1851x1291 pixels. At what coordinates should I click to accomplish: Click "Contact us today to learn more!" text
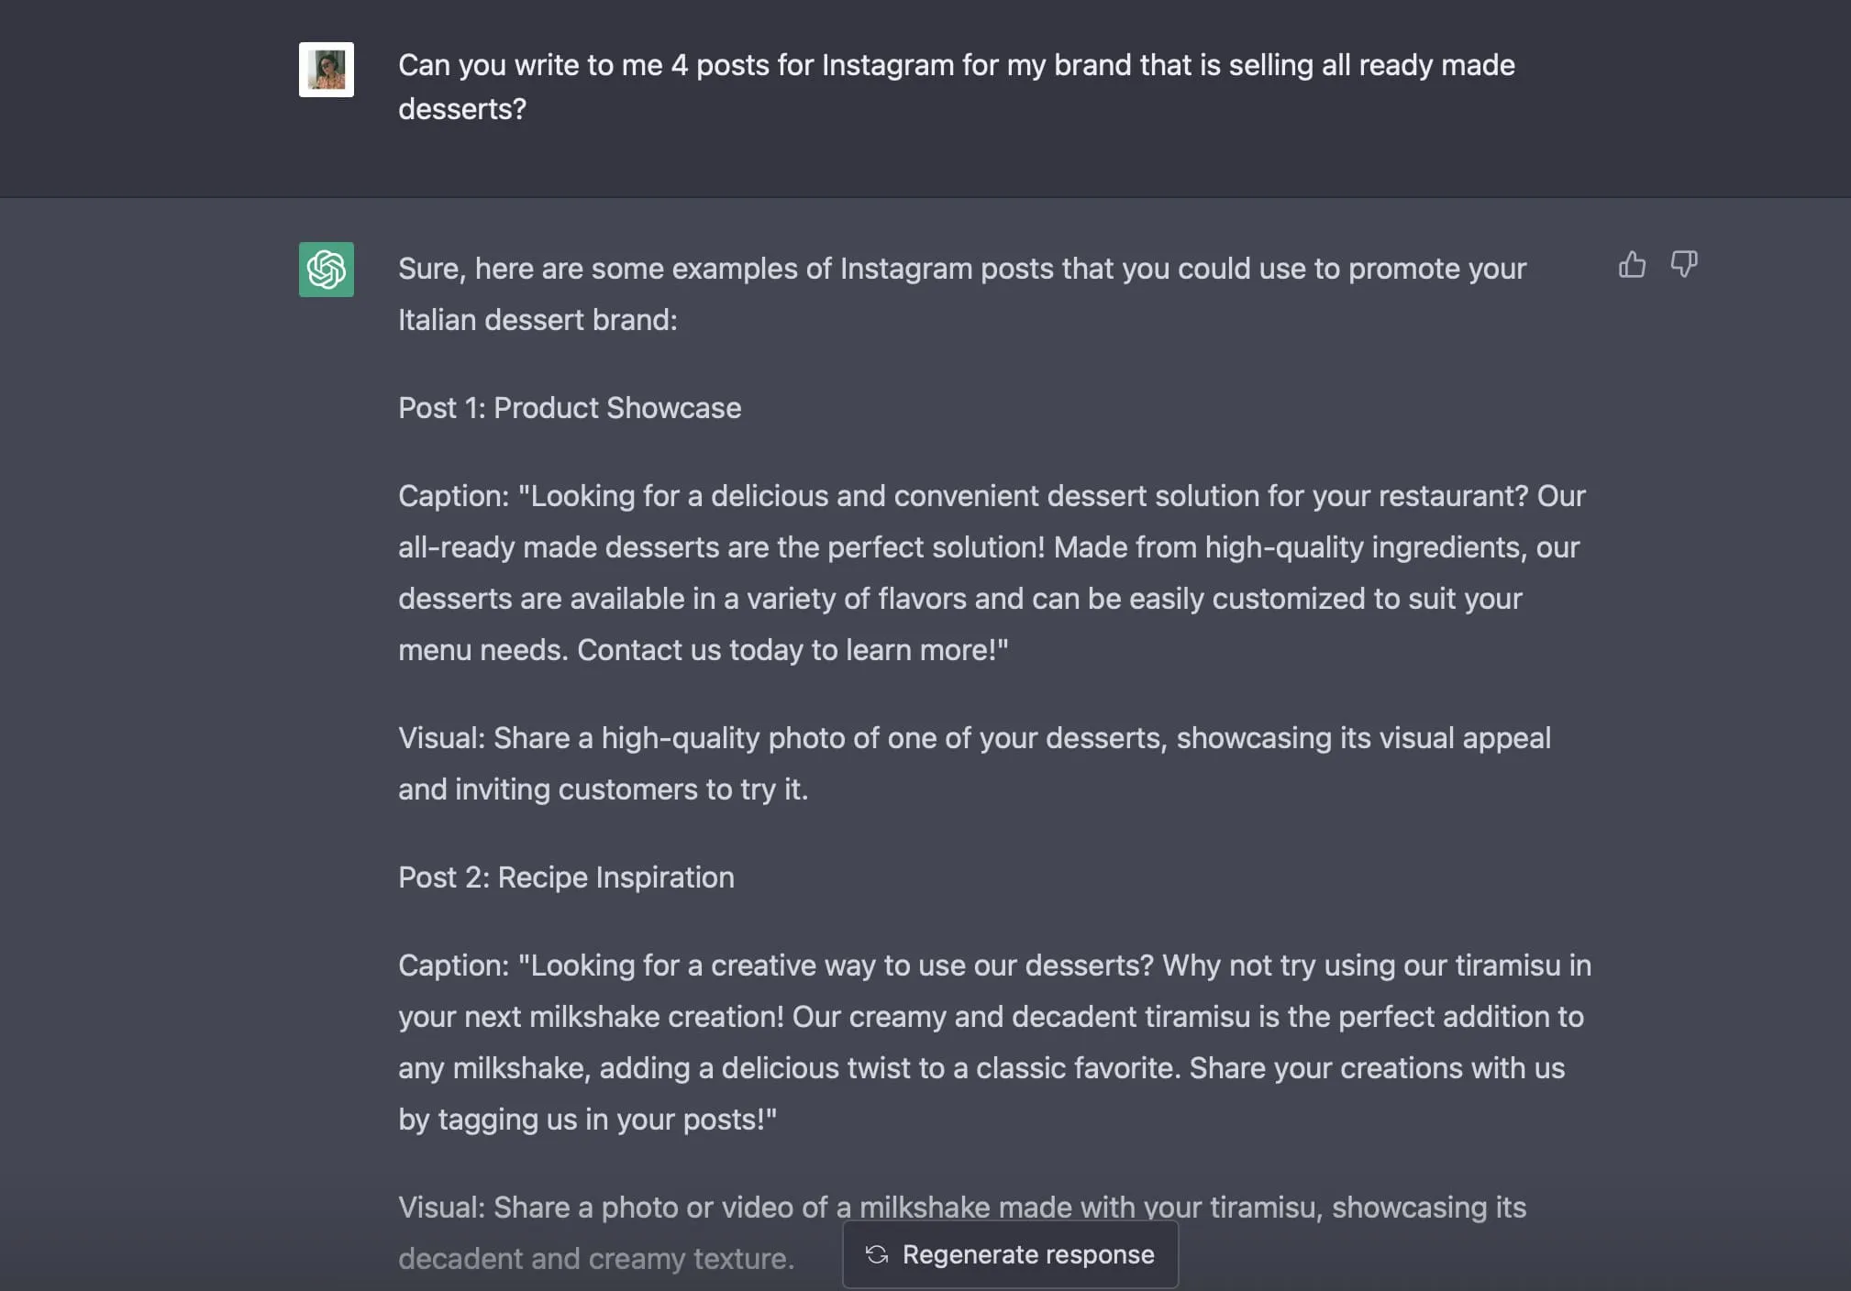coord(792,650)
